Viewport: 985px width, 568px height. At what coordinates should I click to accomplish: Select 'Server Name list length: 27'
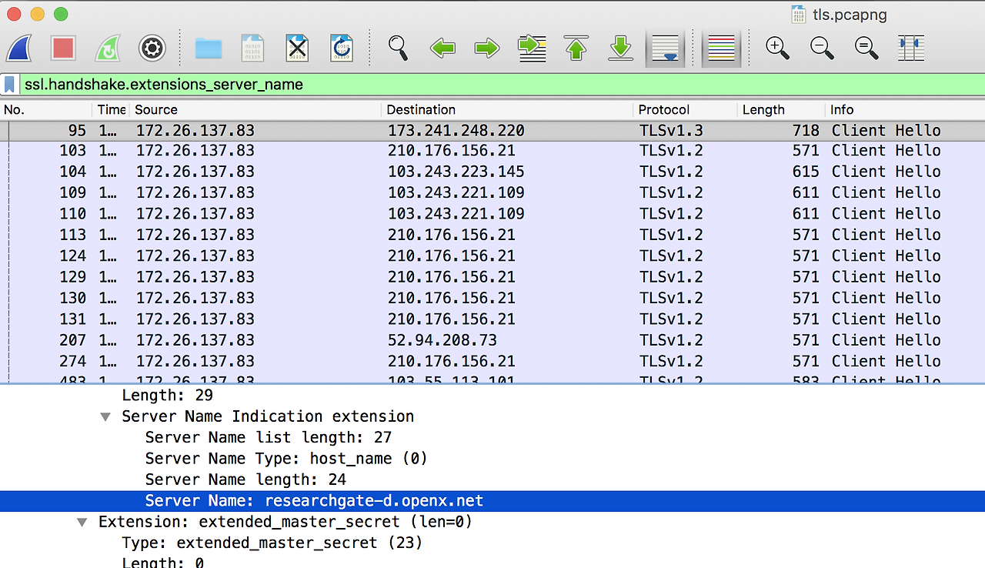click(492, 438)
